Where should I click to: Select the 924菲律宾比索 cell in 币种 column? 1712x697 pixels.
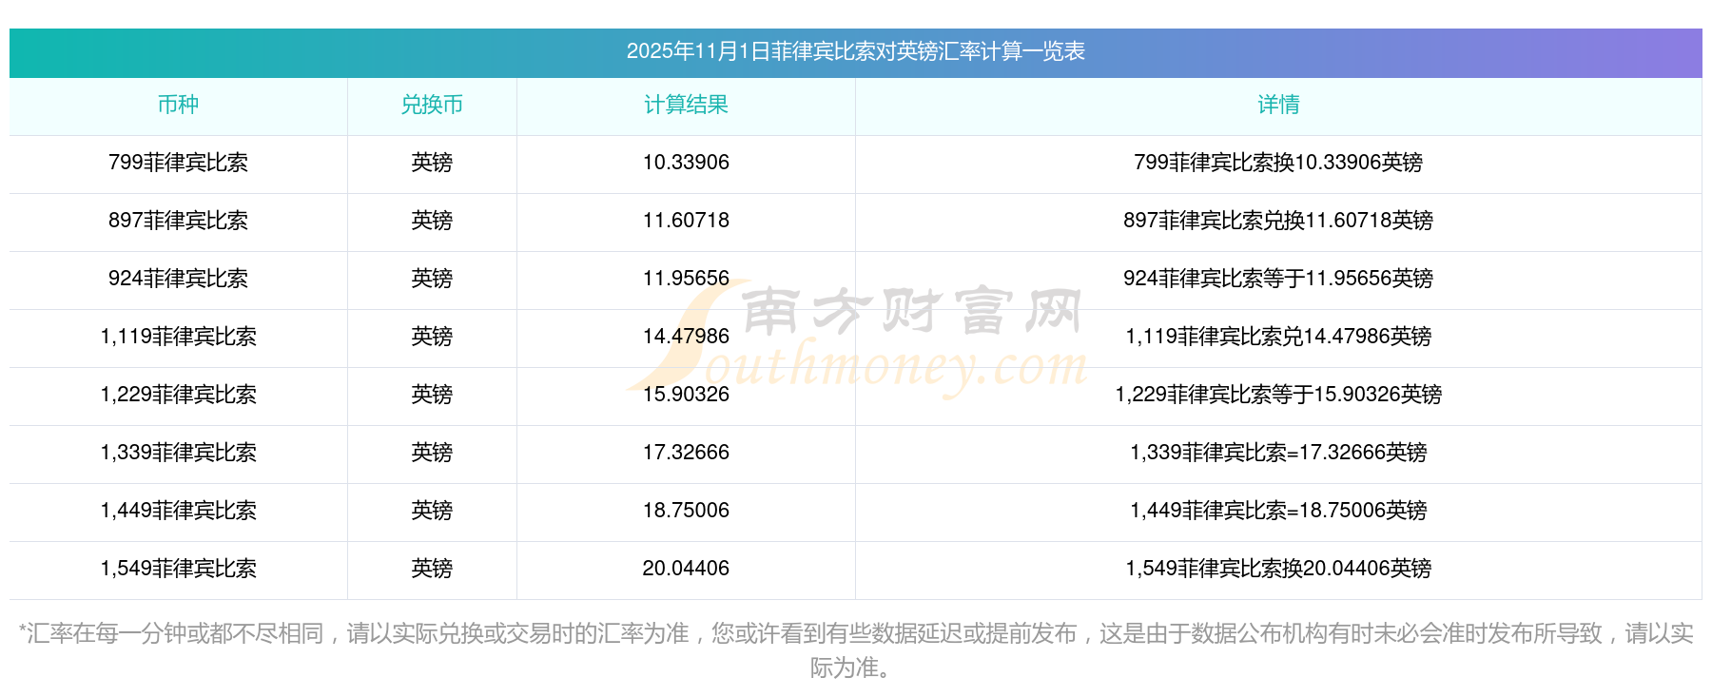(x=178, y=279)
